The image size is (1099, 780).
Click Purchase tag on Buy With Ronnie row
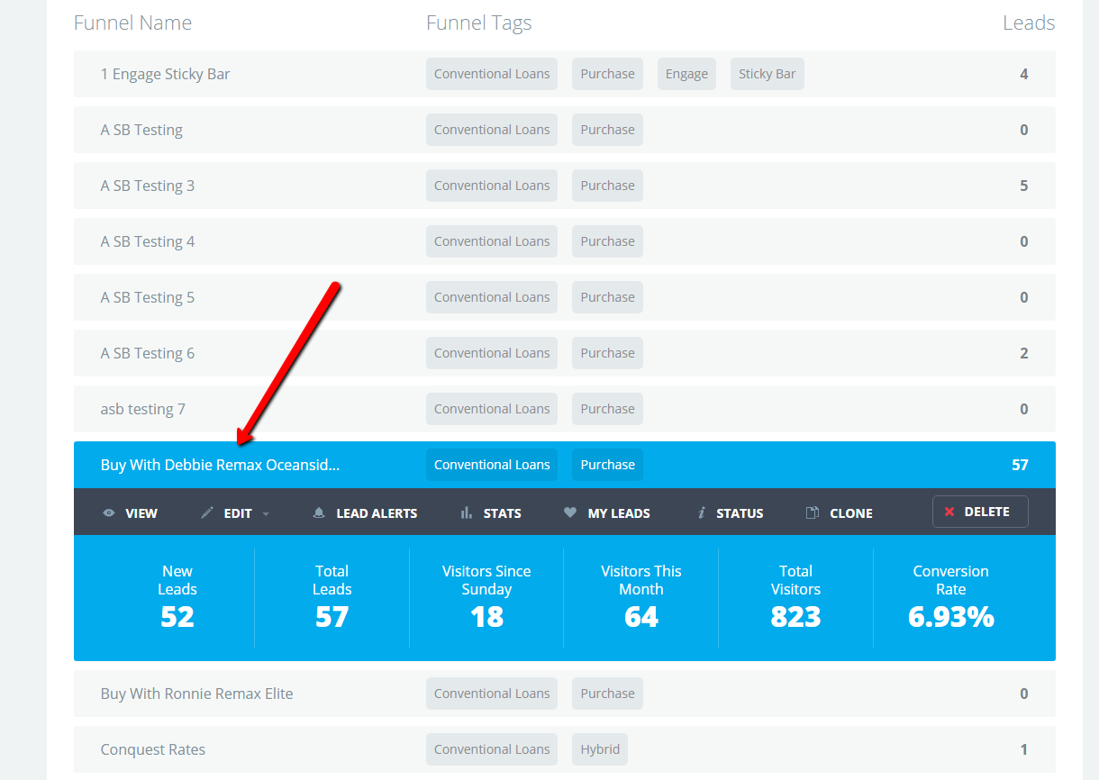pyautogui.click(x=607, y=694)
